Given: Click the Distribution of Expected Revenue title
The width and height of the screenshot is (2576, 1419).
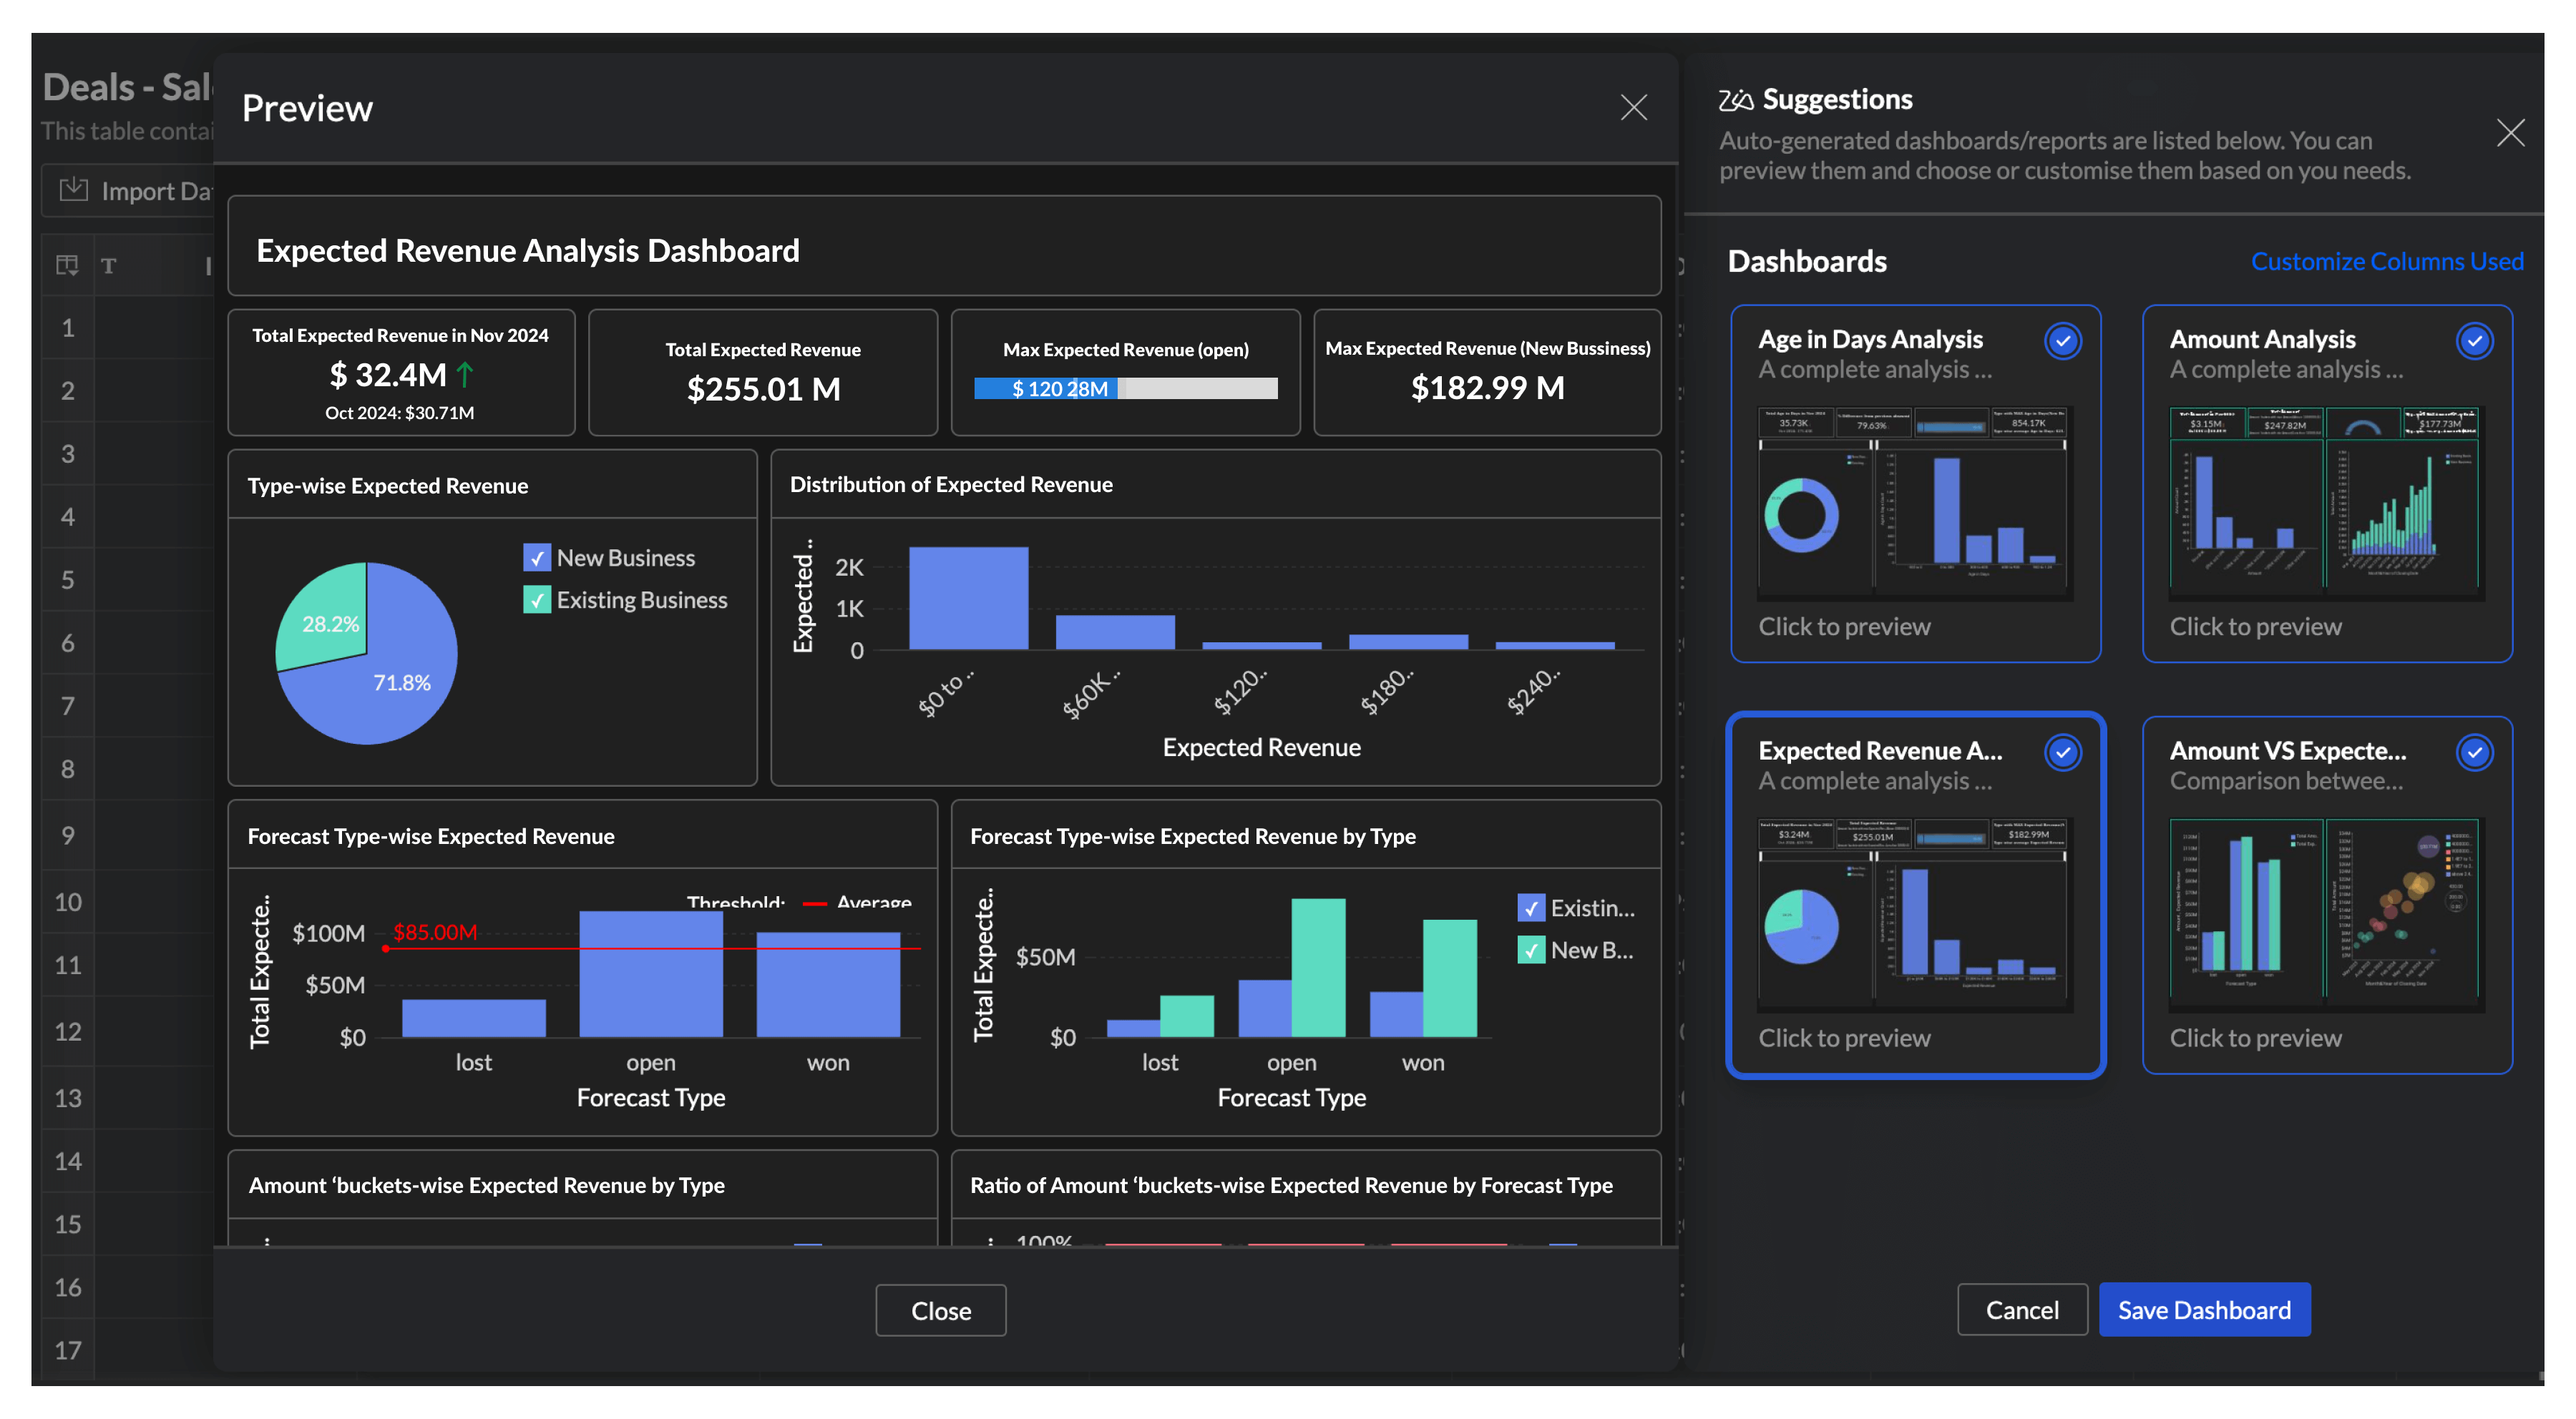Looking at the screenshot, I should [951, 485].
